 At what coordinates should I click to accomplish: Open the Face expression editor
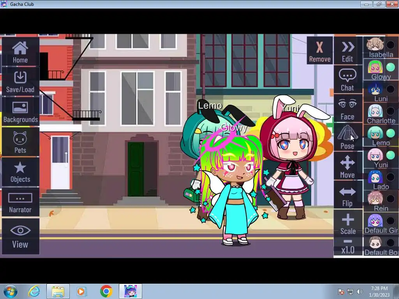(348, 108)
